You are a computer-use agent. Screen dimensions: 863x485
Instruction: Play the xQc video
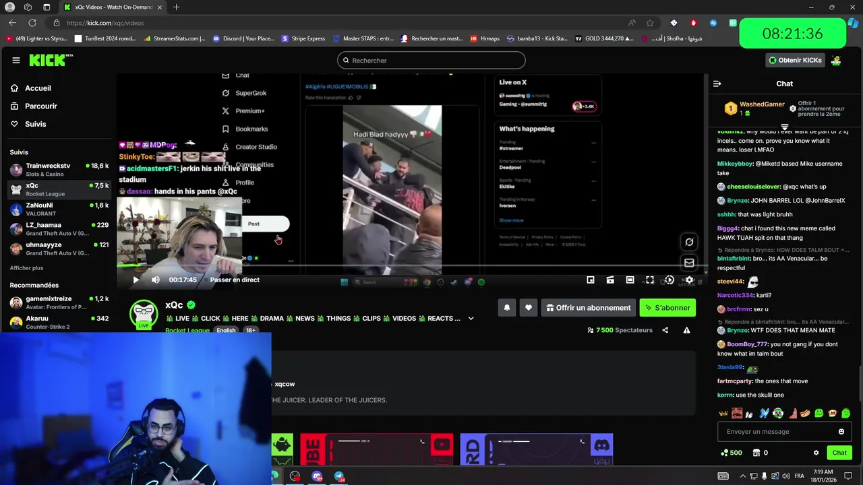pos(136,280)
